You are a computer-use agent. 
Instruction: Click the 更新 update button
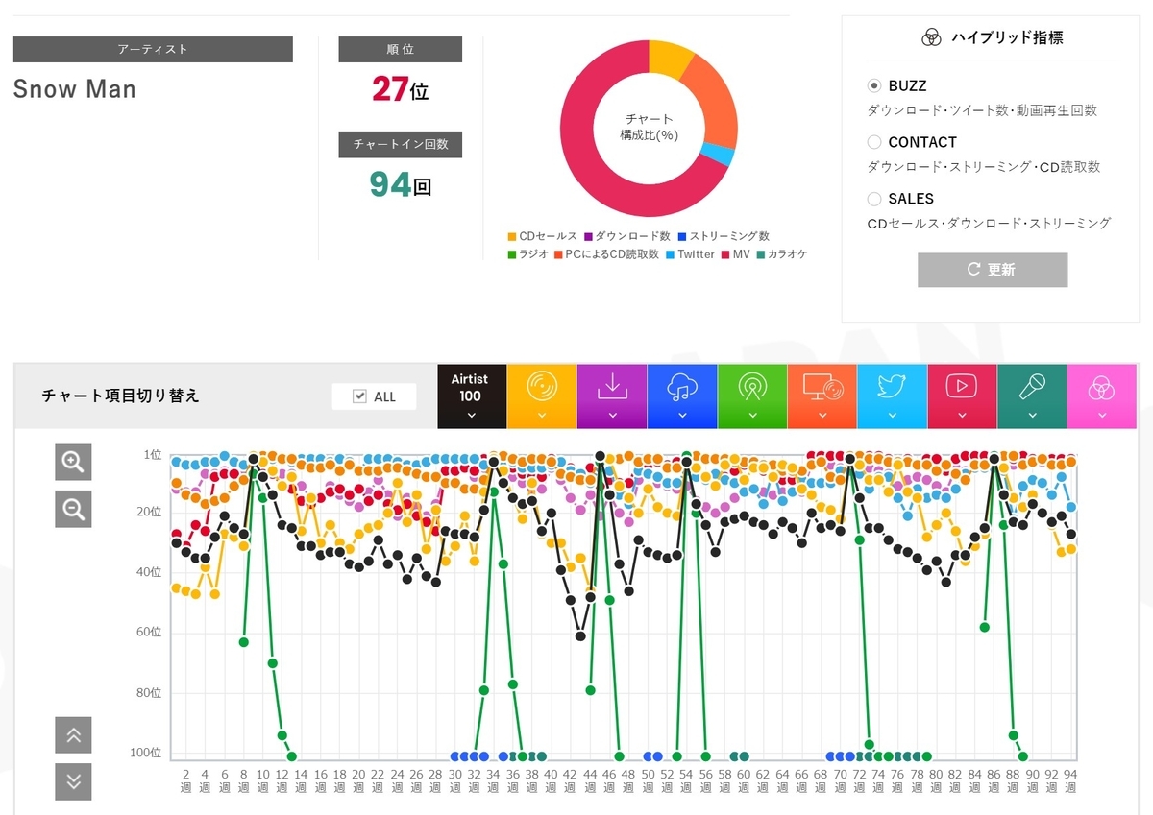pyautogui.click(x=993, y=270)
